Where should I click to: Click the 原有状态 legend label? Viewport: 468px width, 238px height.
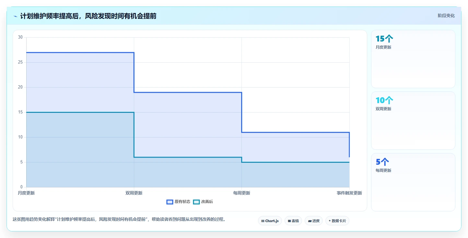(x=182, y=202)
